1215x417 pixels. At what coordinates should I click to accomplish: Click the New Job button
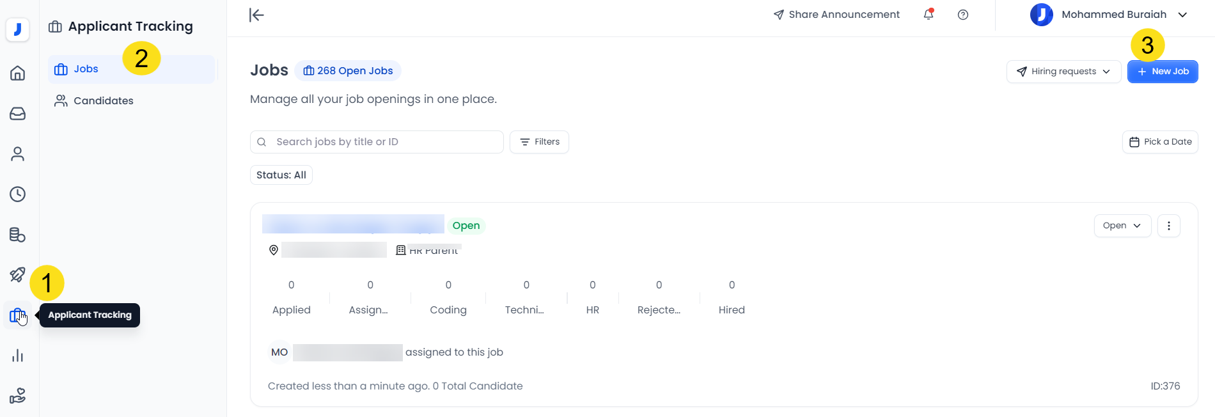(x=1163, y=72)
